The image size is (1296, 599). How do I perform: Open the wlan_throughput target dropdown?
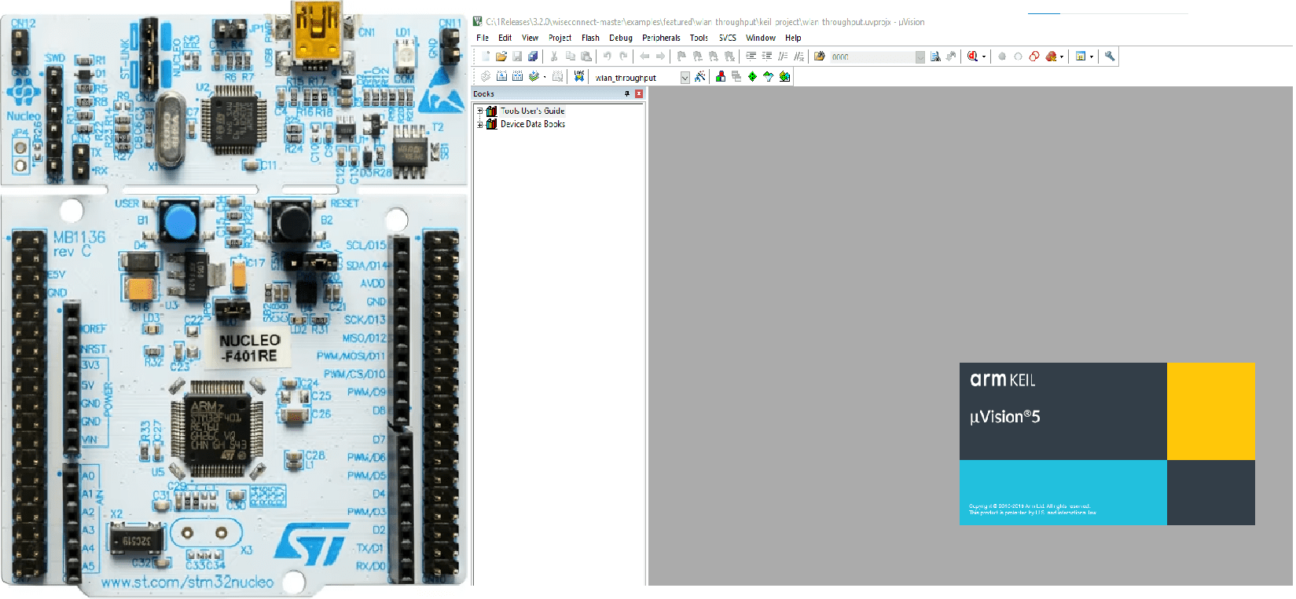coord(685,78)
